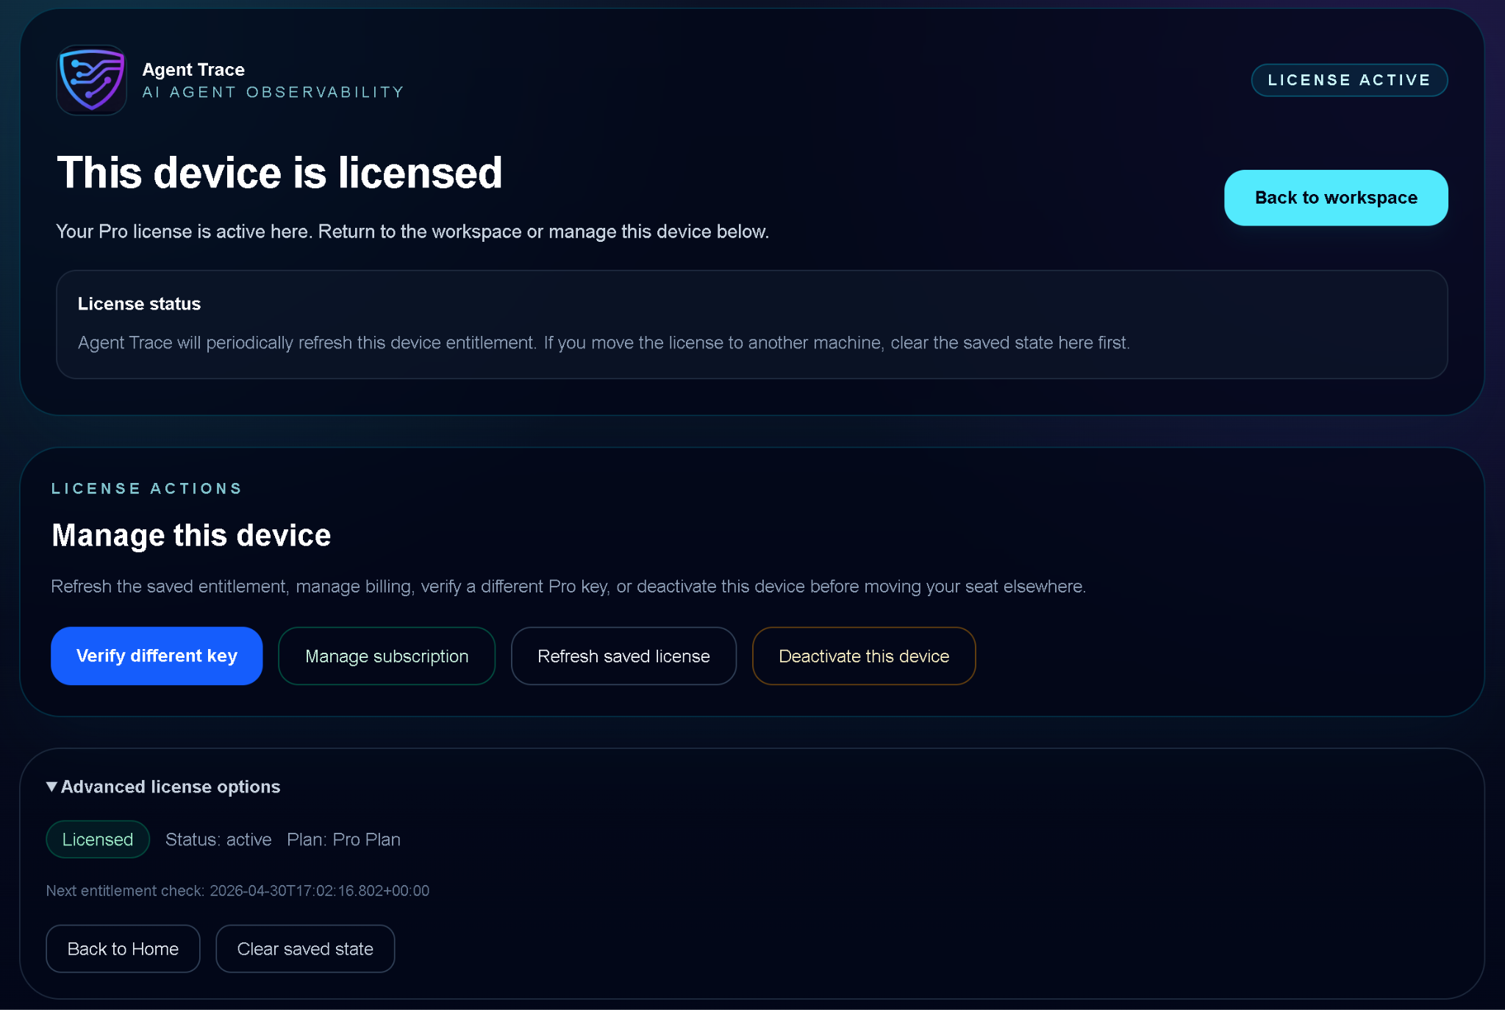Open Manage subscription
Viewport: 1505px width, 1010px height.
387,656
